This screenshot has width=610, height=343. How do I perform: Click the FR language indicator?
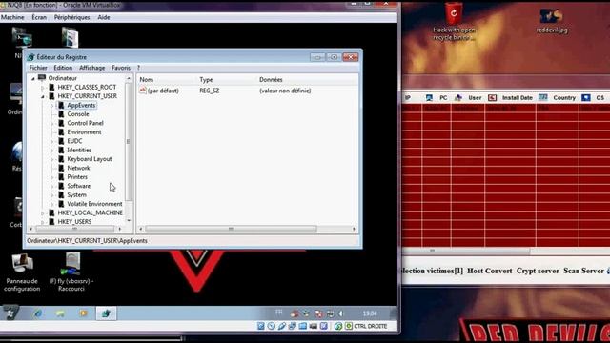point(279,313)
